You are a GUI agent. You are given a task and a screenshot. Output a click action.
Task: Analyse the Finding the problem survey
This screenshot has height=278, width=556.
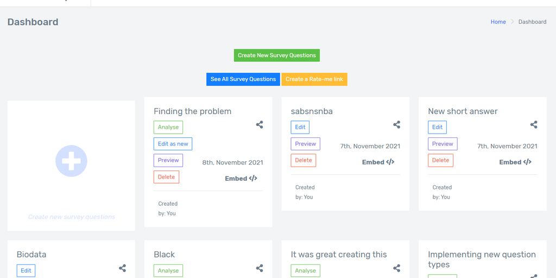[168, 127]
